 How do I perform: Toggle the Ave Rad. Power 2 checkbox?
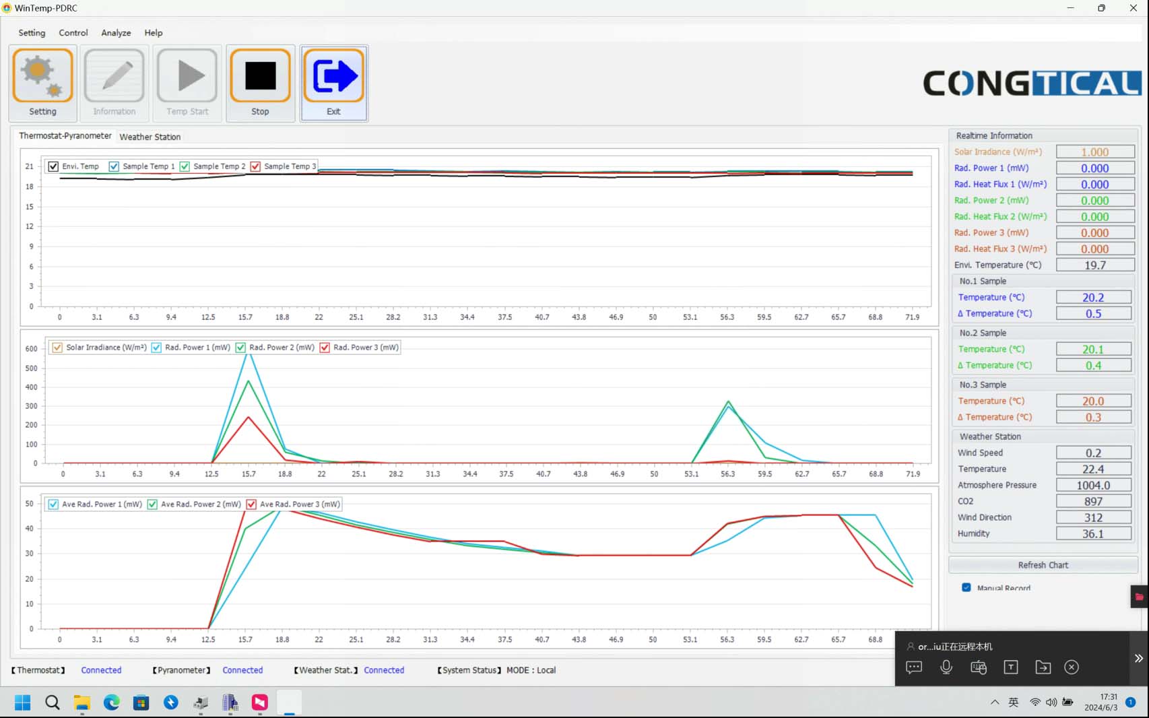coord(152,504)
